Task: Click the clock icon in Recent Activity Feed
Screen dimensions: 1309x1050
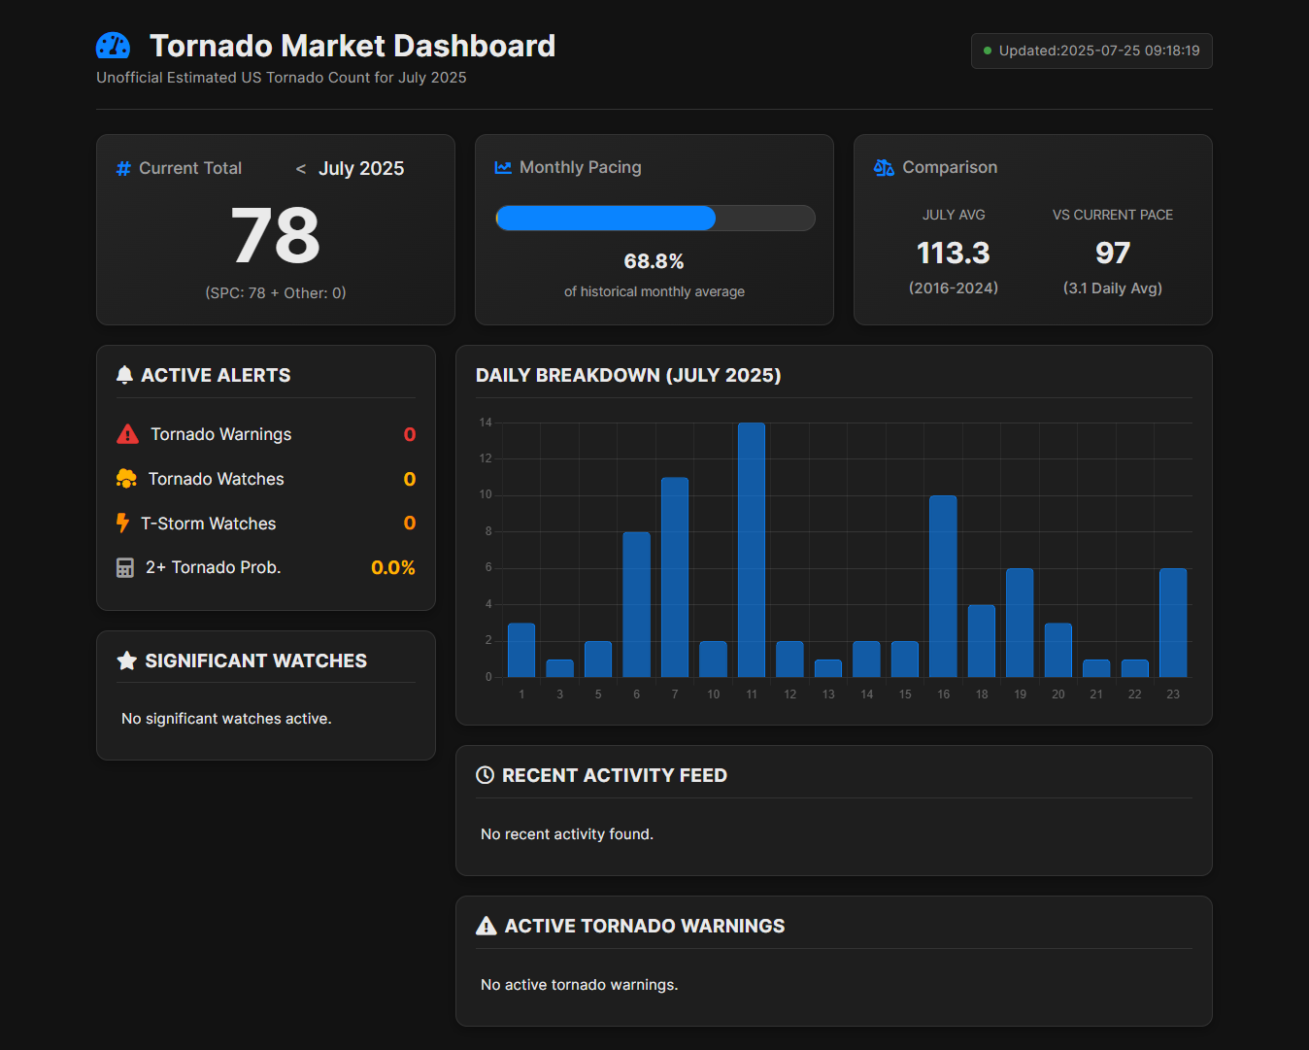Action: tap(486, 775)
